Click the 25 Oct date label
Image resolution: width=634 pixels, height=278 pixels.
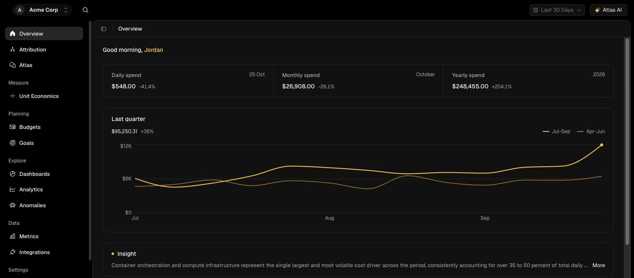click(257, 75)
